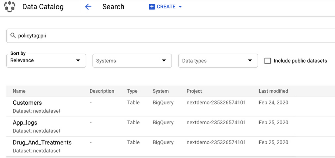Click BigQuery in the Customers row

[163, 103]
